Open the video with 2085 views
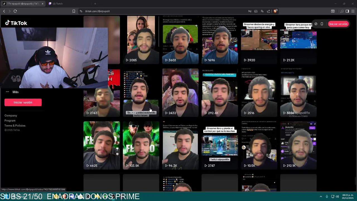 point(141,40)
